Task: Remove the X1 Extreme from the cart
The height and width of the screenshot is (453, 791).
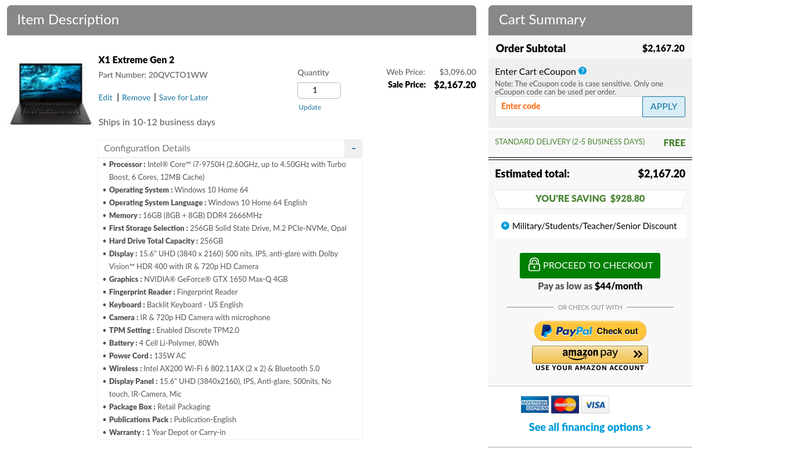Action: point(136,97)
